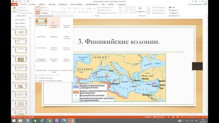Switch to the Вставка (Insert) tab
The width and height of the screenshot is (219, 123).
click(33, 4)
